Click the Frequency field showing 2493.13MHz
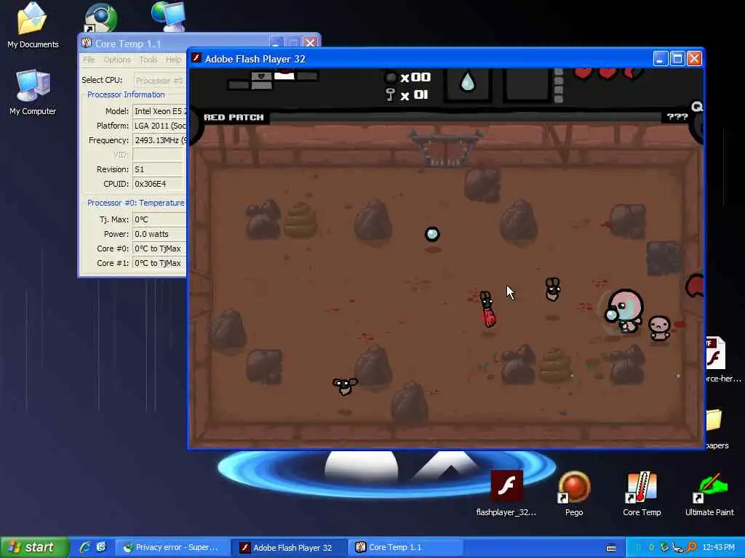Viewport: 745px width, 558px height. click(x=159, y=140)
